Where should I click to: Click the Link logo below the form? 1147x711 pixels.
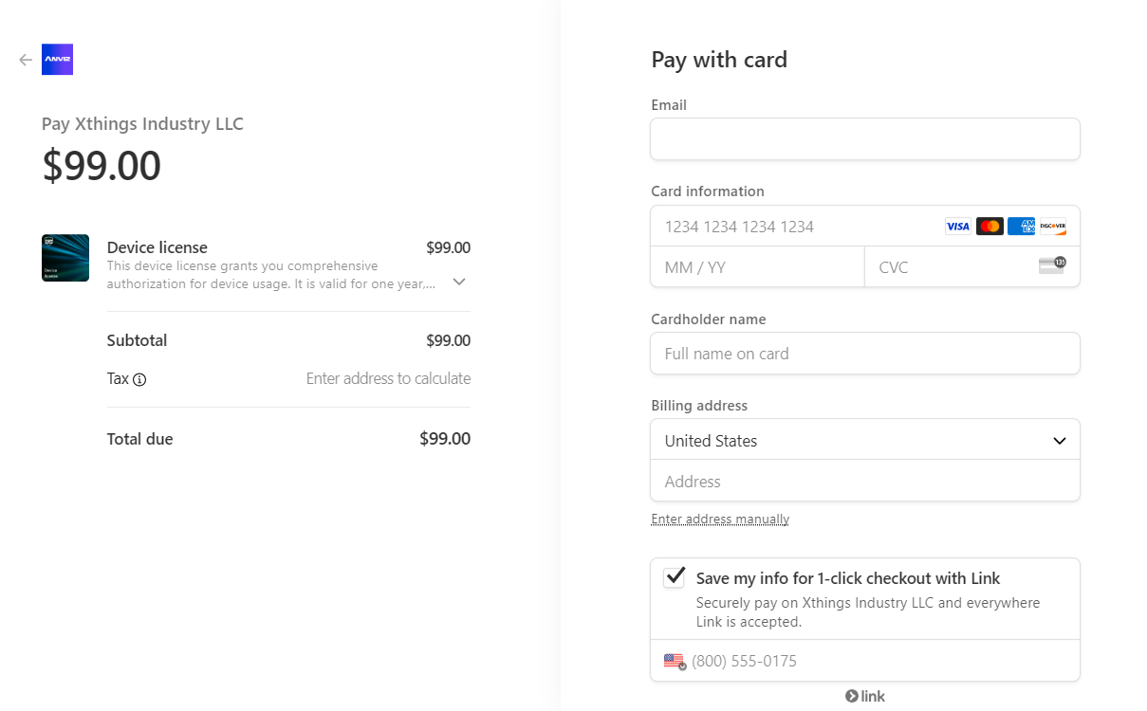865,696
